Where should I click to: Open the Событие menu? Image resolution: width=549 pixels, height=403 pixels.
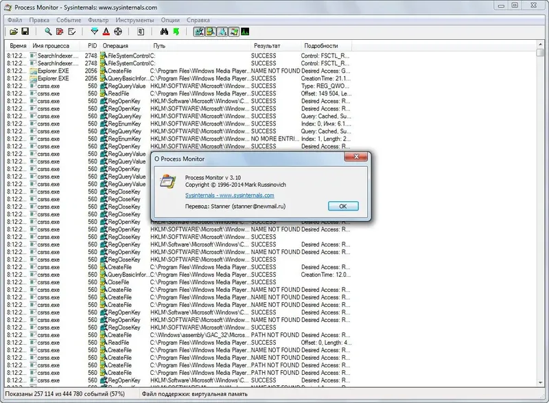click(x=69, y=20)
